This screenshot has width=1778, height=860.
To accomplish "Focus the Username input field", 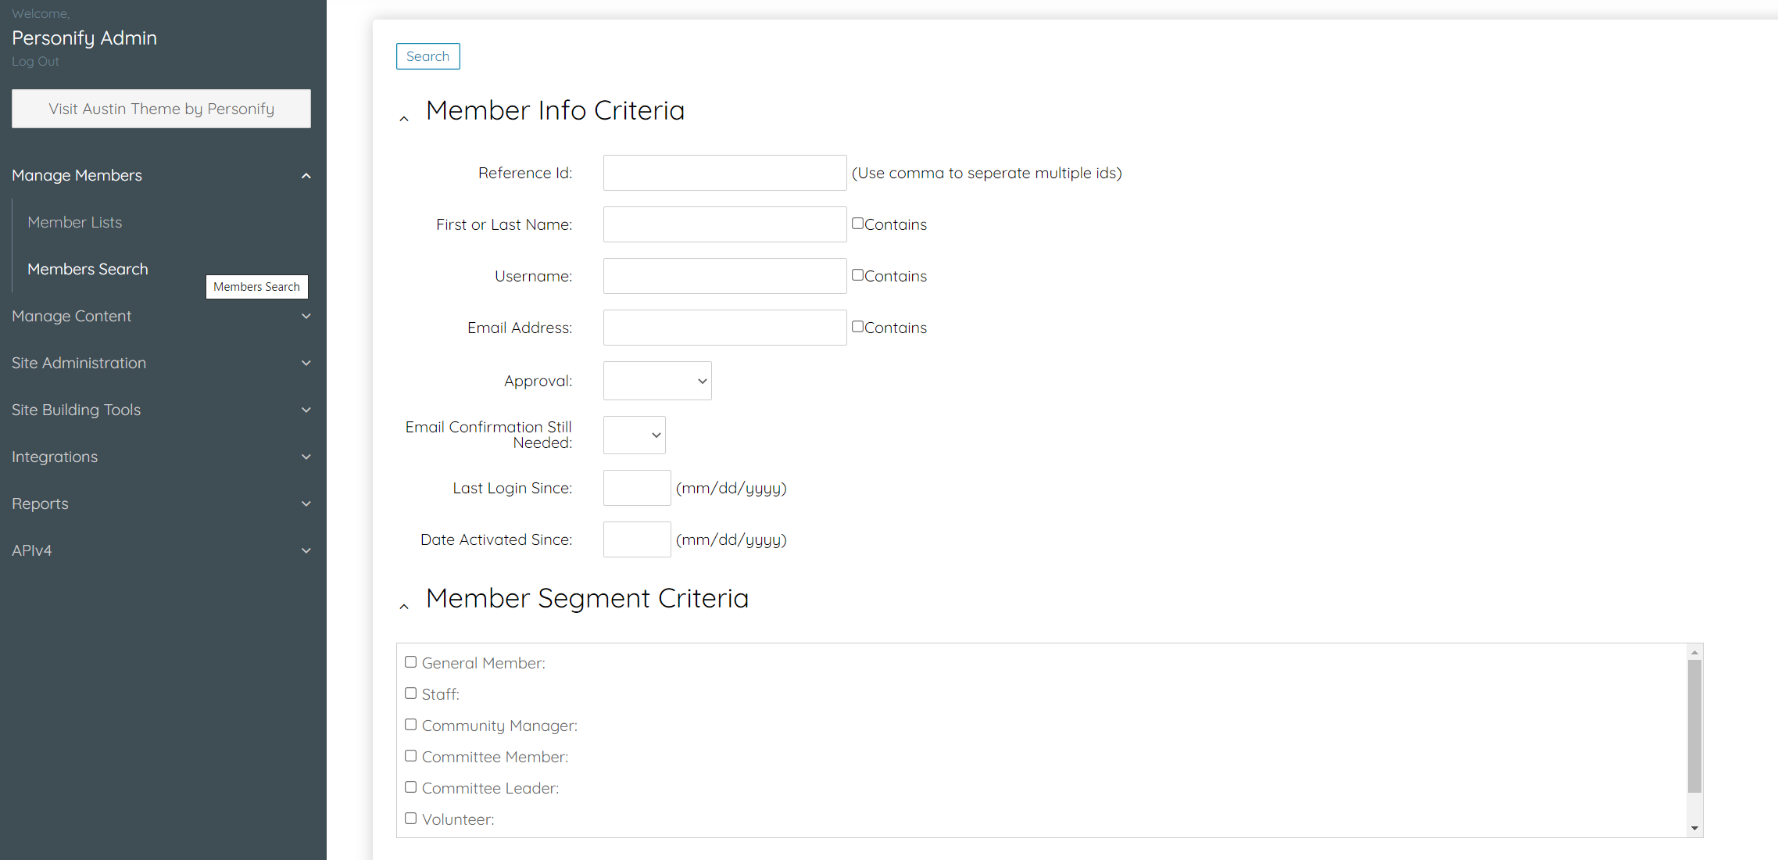I will (724, 276).
